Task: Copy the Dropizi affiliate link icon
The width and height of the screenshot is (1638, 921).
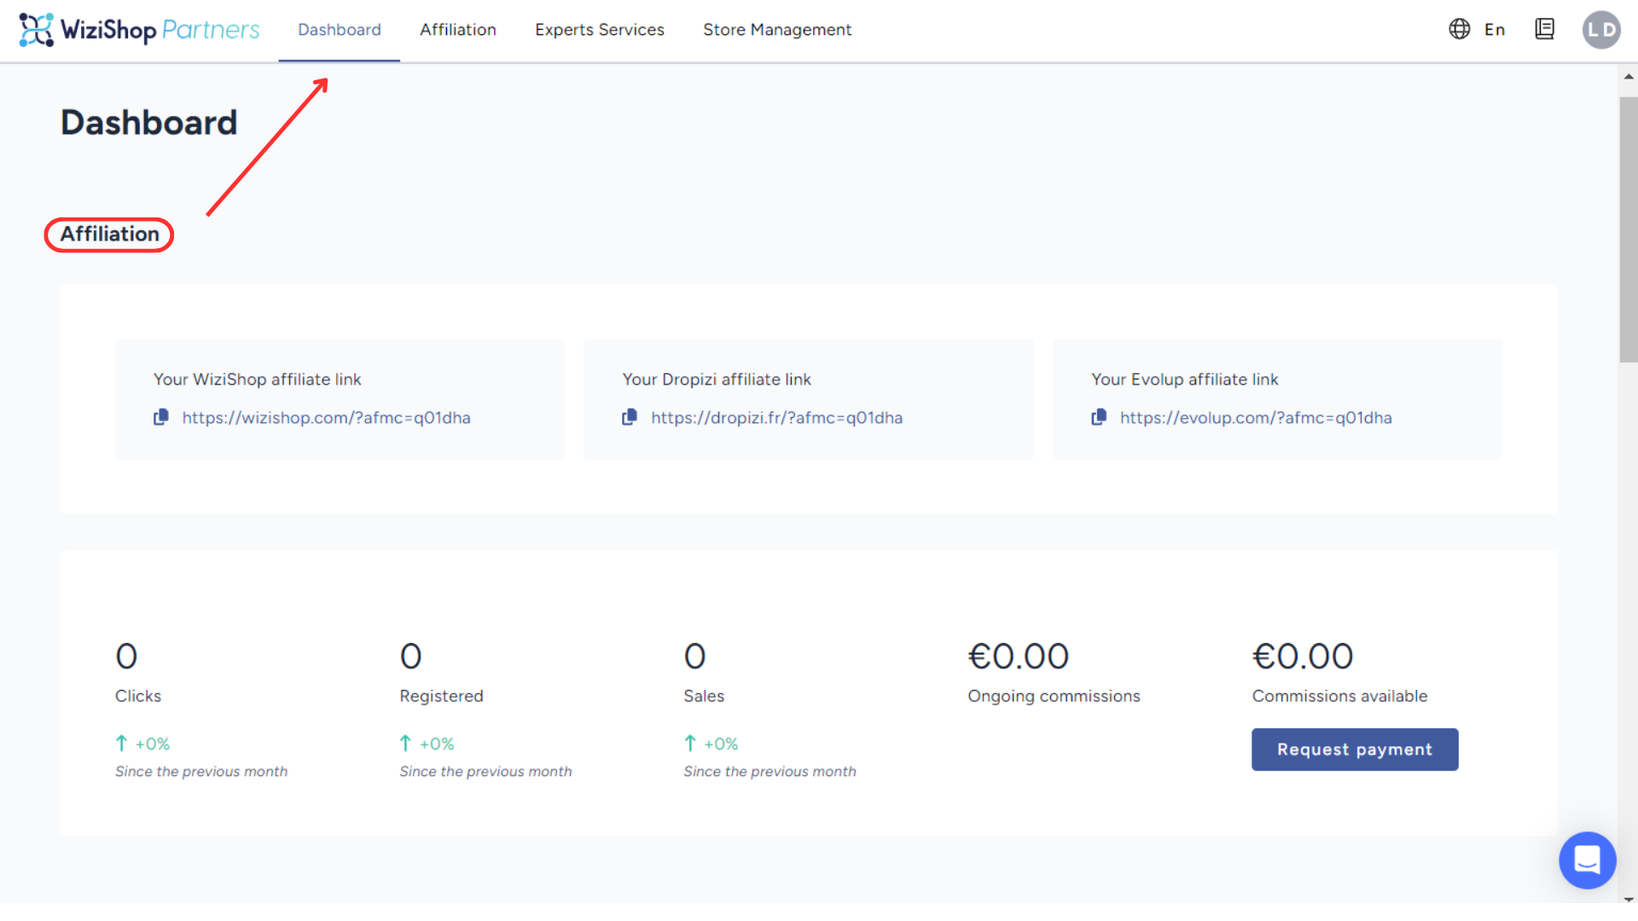Action: click(630, 417)
